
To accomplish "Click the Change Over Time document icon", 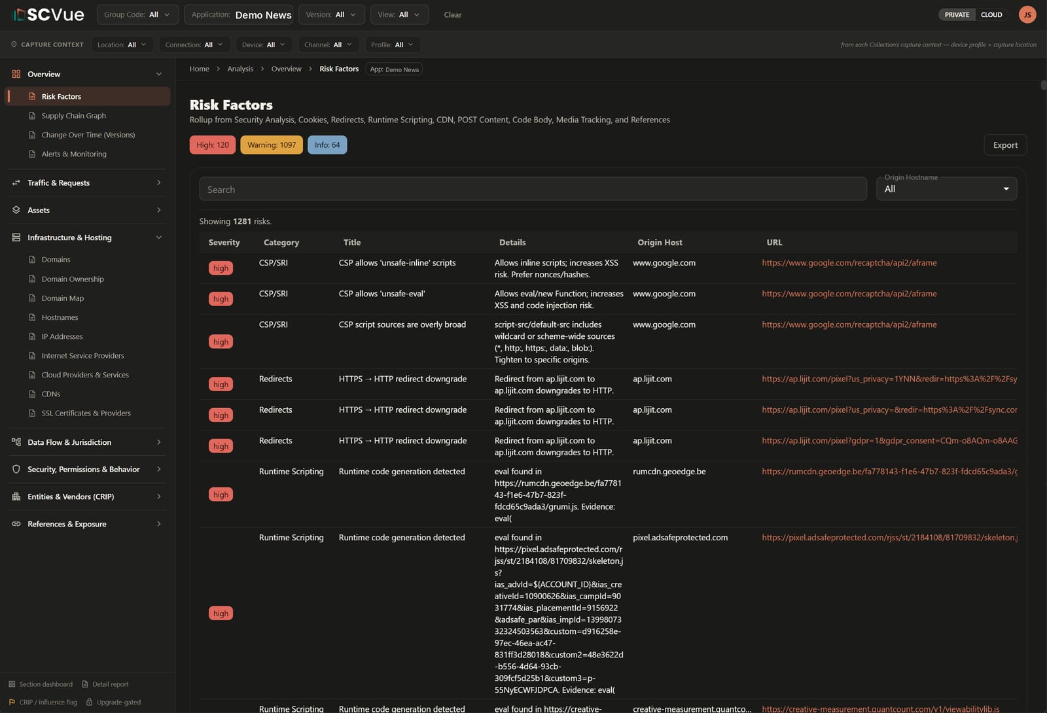I will click(32, 135).
